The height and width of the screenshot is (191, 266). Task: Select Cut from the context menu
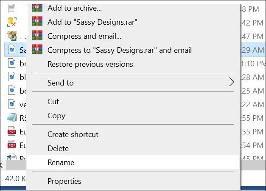coord(53,101)
